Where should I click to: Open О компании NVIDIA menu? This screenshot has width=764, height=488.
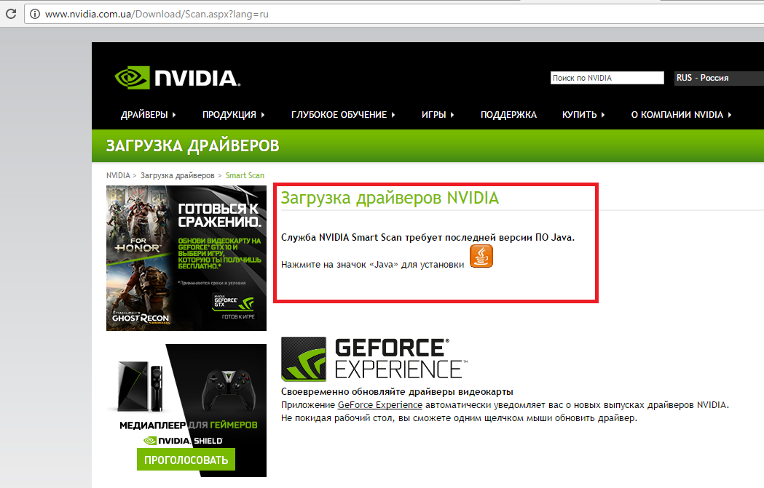tap(681, 115)
